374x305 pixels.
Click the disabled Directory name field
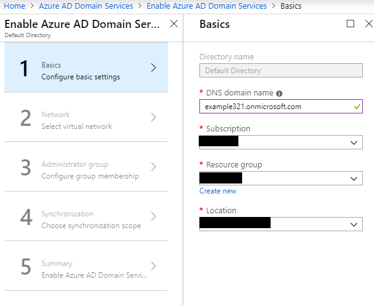click(281, 71)
